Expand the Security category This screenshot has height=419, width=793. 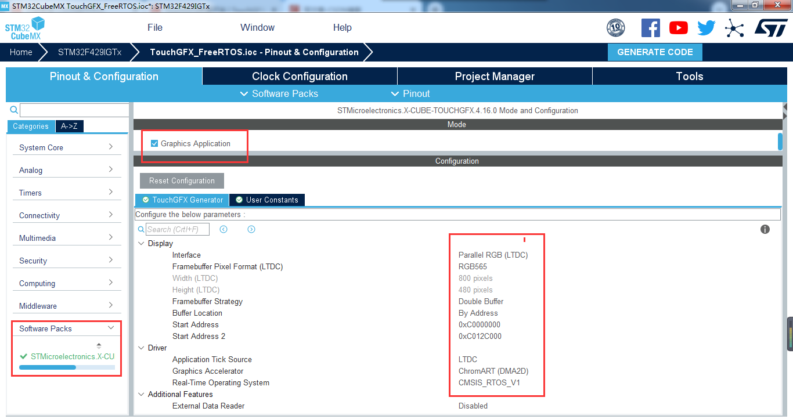pos(67,261)
